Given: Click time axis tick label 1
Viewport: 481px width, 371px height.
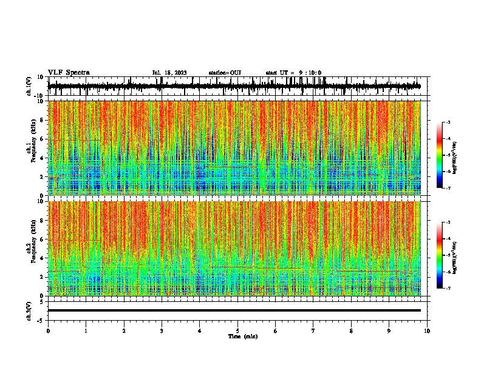Looking at the screenshot, I should [86, 331].
